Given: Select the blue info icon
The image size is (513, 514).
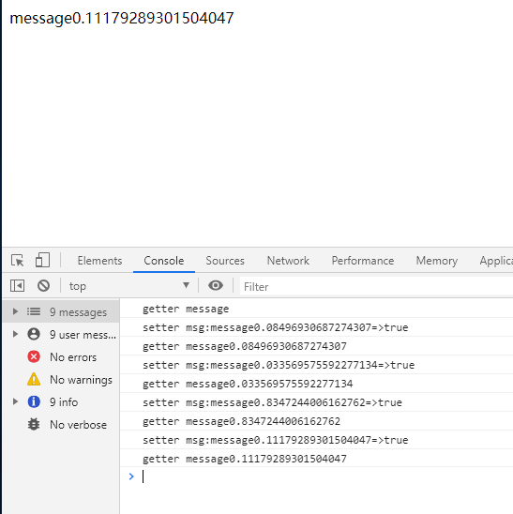Looking at the screenshot, I should pos(34,401).
